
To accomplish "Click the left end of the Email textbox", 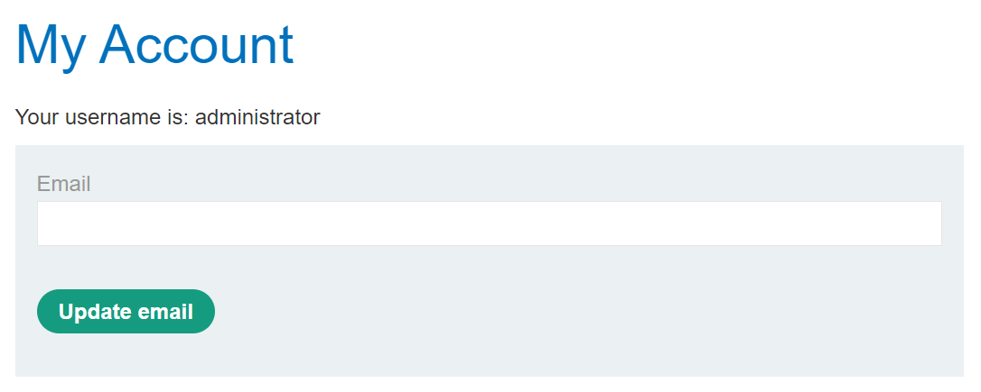I will point(50,223).
